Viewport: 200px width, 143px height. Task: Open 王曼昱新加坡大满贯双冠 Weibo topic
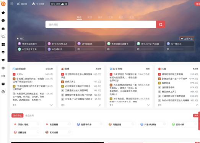coord(76,90)
